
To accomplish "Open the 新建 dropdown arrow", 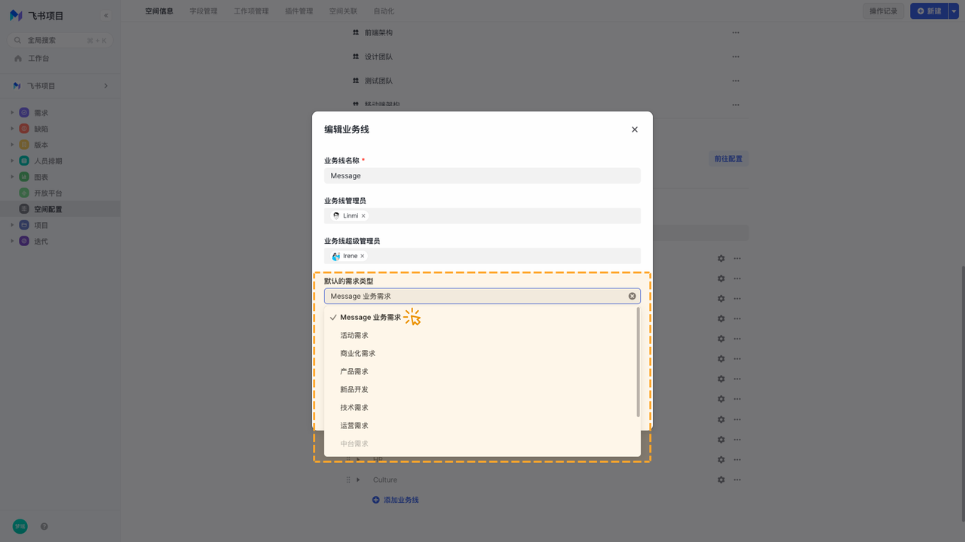I will pyautogui.click(x=954, y=11).
